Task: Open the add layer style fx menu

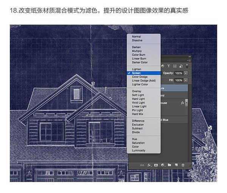Action: click(149, 165)
